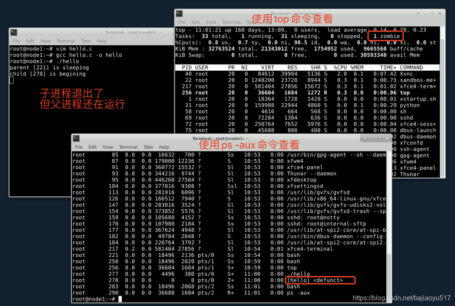The width and height of the screenshot is (455, 306).
Task: Open Terminal menu in ps -aux terminal window
Action: point(128,147)
